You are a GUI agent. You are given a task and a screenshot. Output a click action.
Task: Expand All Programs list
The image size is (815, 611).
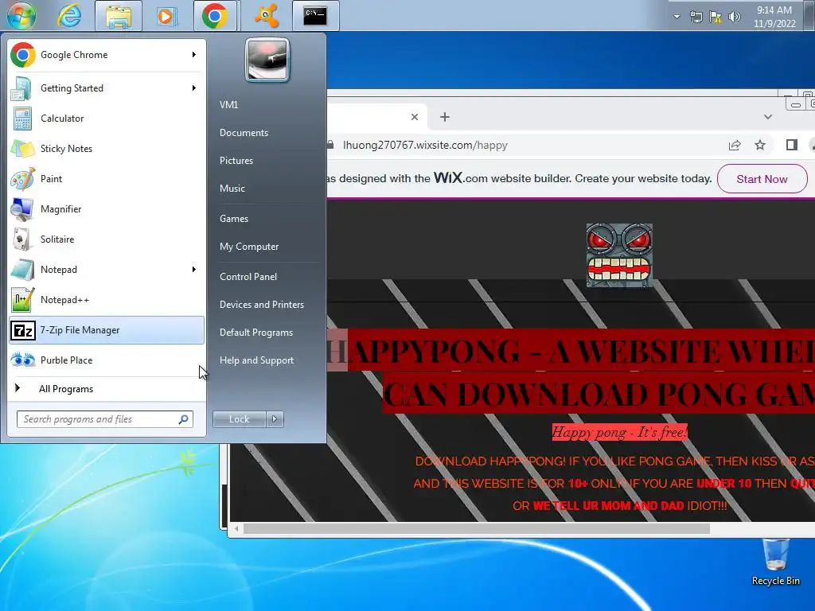[107, 388]
